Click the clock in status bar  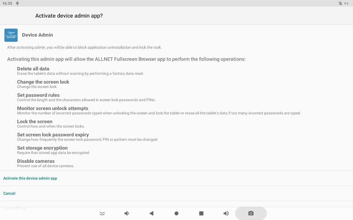(x=7, y=3)
